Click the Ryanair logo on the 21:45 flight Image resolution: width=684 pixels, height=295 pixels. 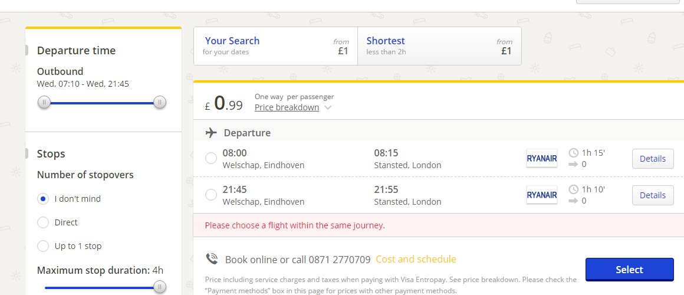pyautogui.click(x=542, y=195)
